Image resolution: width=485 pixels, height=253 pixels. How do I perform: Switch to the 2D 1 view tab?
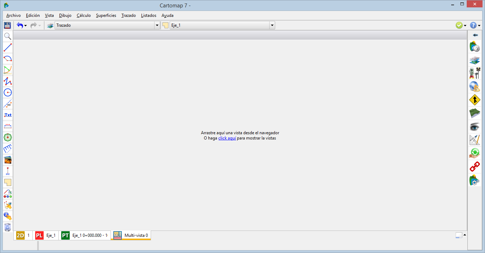tap(23, 235)
